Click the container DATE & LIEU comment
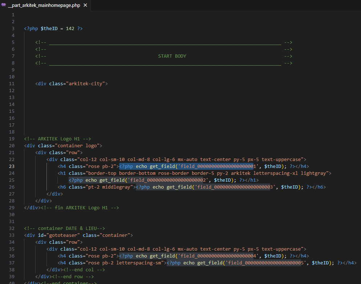Screen dimensions: 361x284 (64, 229)
